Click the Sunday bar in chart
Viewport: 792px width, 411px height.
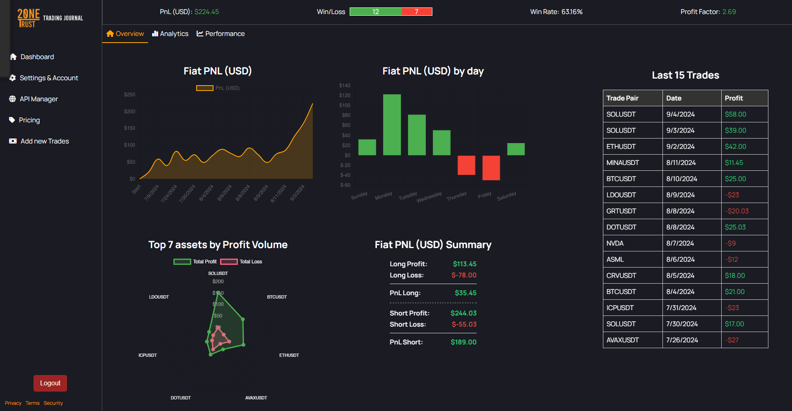click(x=367, y=147)
